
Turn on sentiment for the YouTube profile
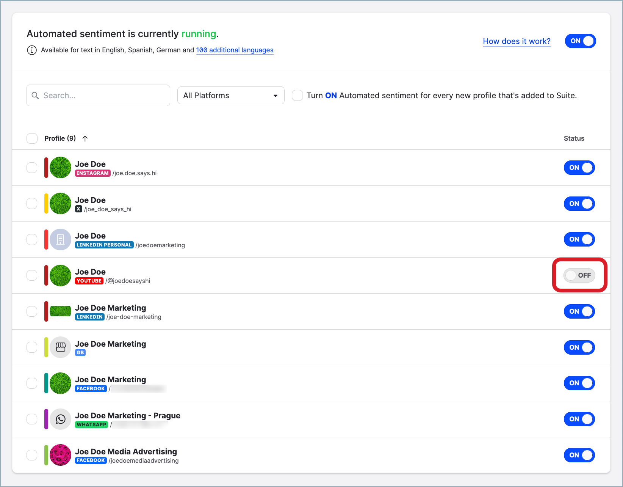click(x=579, y=275)
